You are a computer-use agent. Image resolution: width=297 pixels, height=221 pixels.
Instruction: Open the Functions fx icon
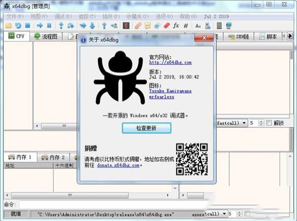176,25
